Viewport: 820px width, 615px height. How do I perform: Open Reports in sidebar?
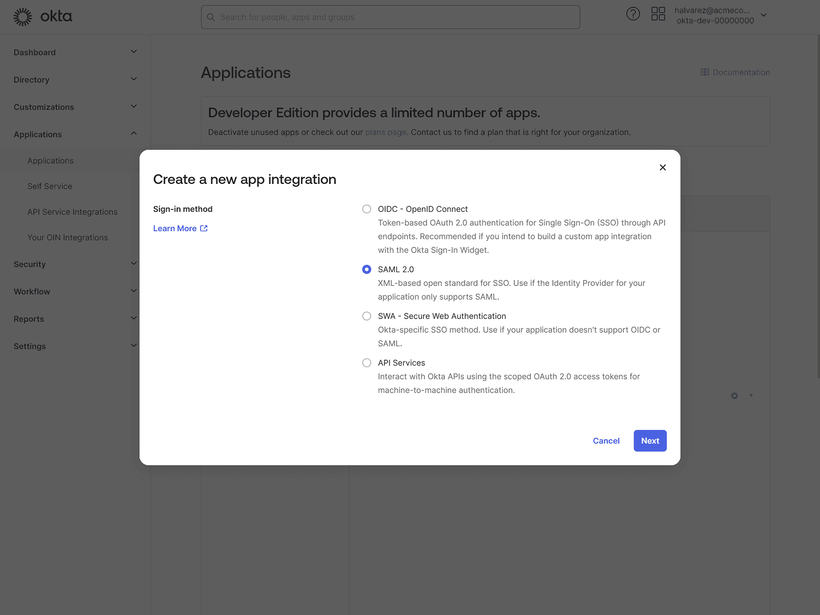pos(28,319)
